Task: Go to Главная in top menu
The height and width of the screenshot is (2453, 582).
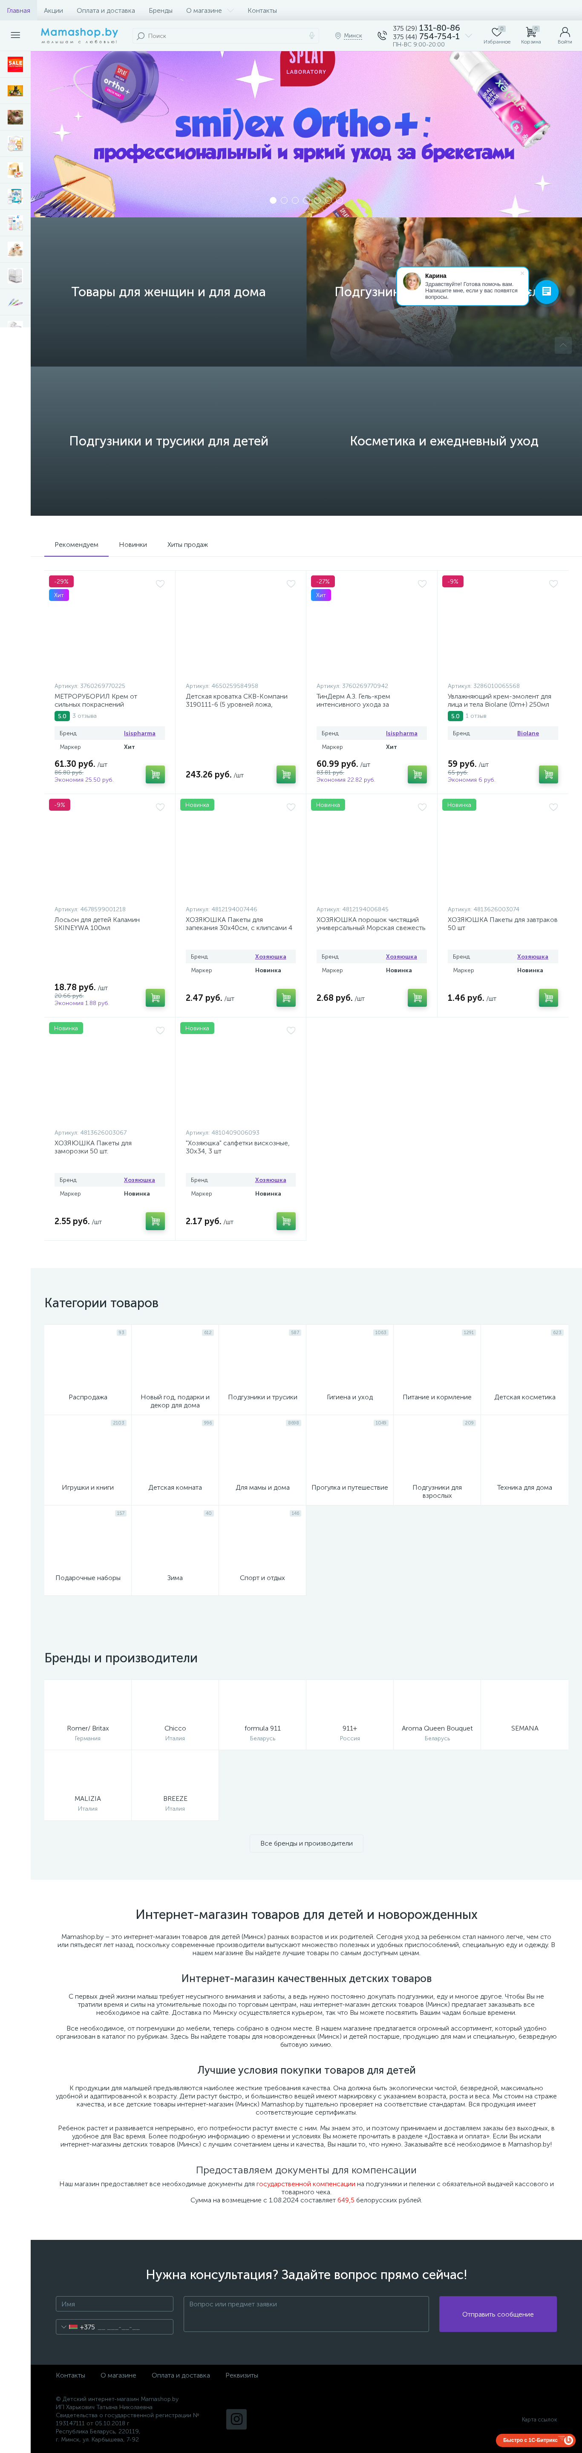Action: pyautogui.click(x=18, y=11)
